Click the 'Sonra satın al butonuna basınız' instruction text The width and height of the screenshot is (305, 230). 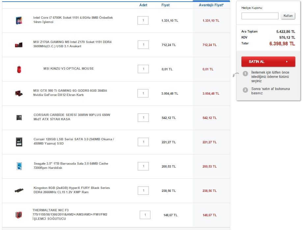pyautogui.click(x=270, y=91)
